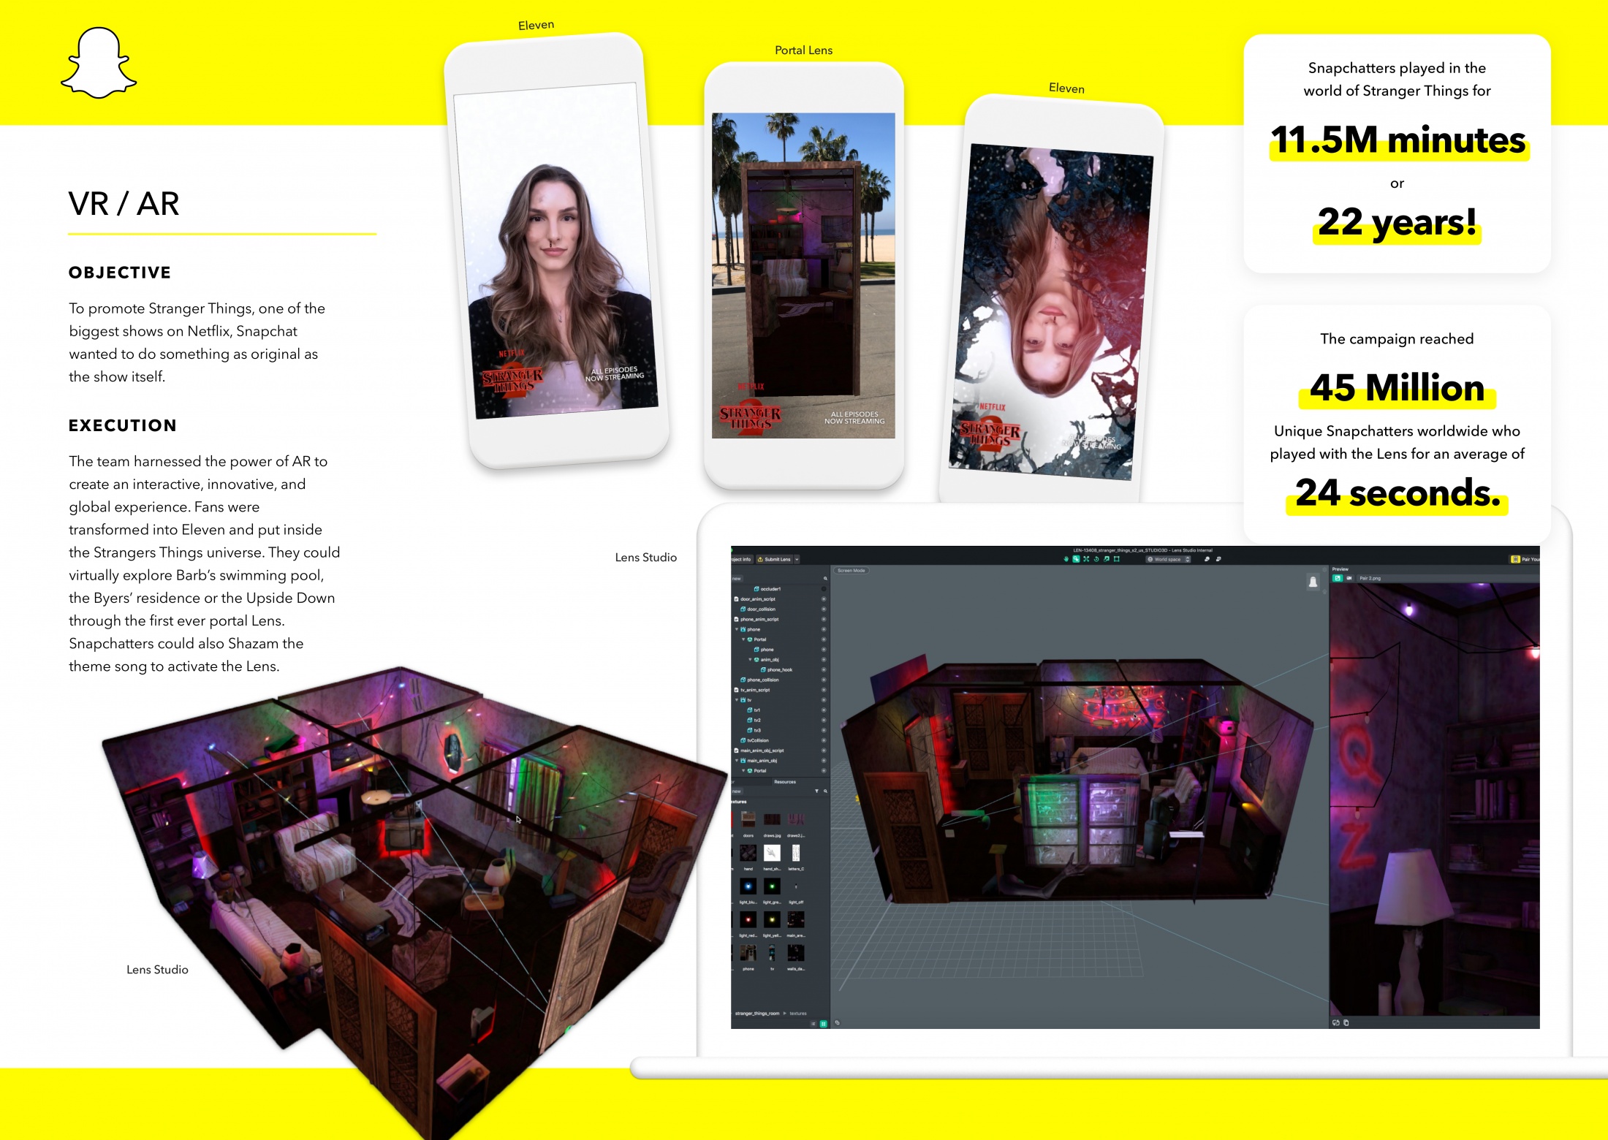Screen dimensions: 1608x1140
Task: Collapse the phone group above Portal
Action: click(x=737, y=629)
